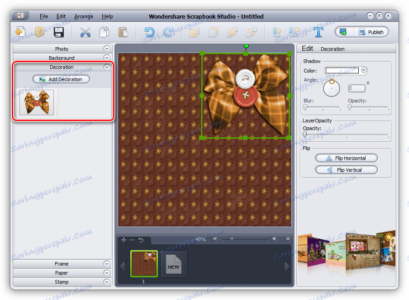Image resolution: width=409 pixels, height=300 pixels.
Task: Expand the Paper panel section
Action: pyautogui.click(x=106, y=273)
